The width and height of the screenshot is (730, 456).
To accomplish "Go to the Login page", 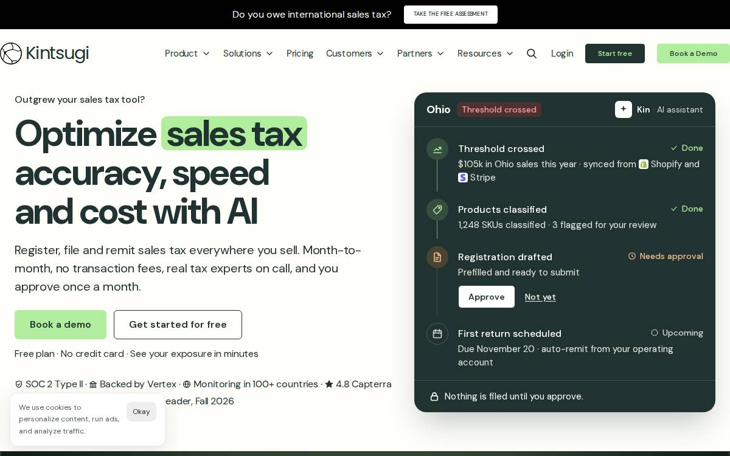I will coord(562,54).
